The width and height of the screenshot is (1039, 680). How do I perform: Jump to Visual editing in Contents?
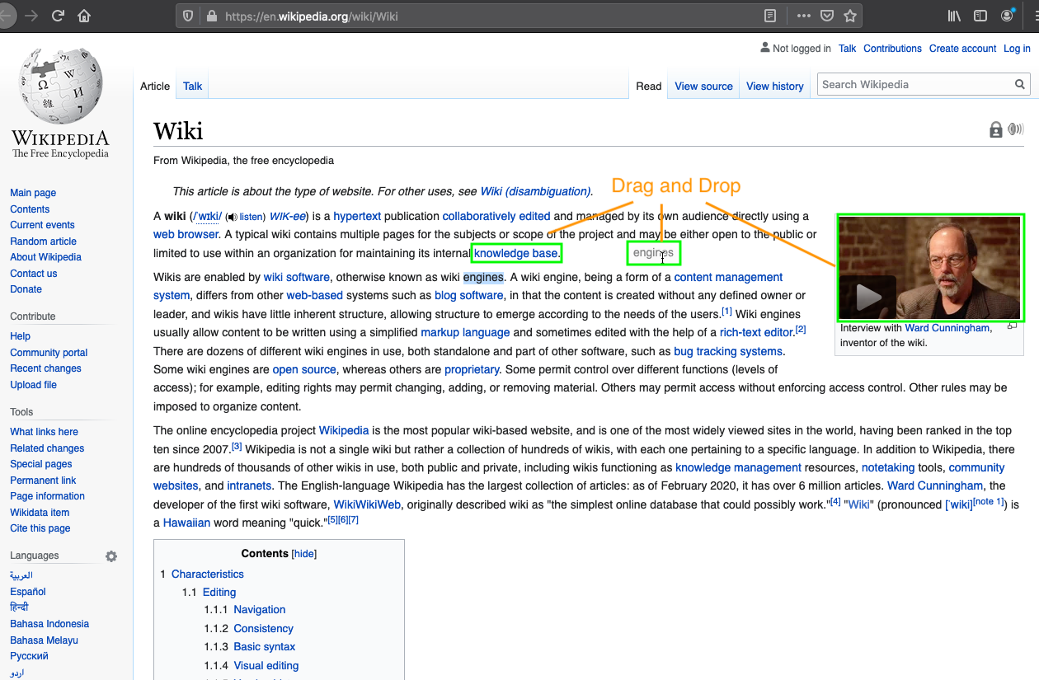[x=266, y=665]
